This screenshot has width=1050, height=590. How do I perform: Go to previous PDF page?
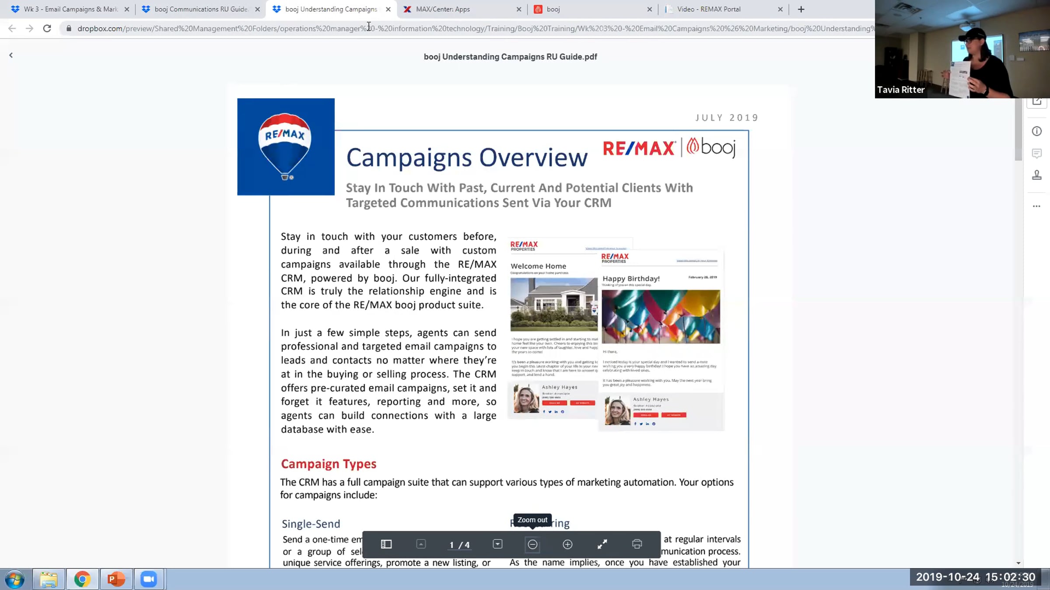421,544
